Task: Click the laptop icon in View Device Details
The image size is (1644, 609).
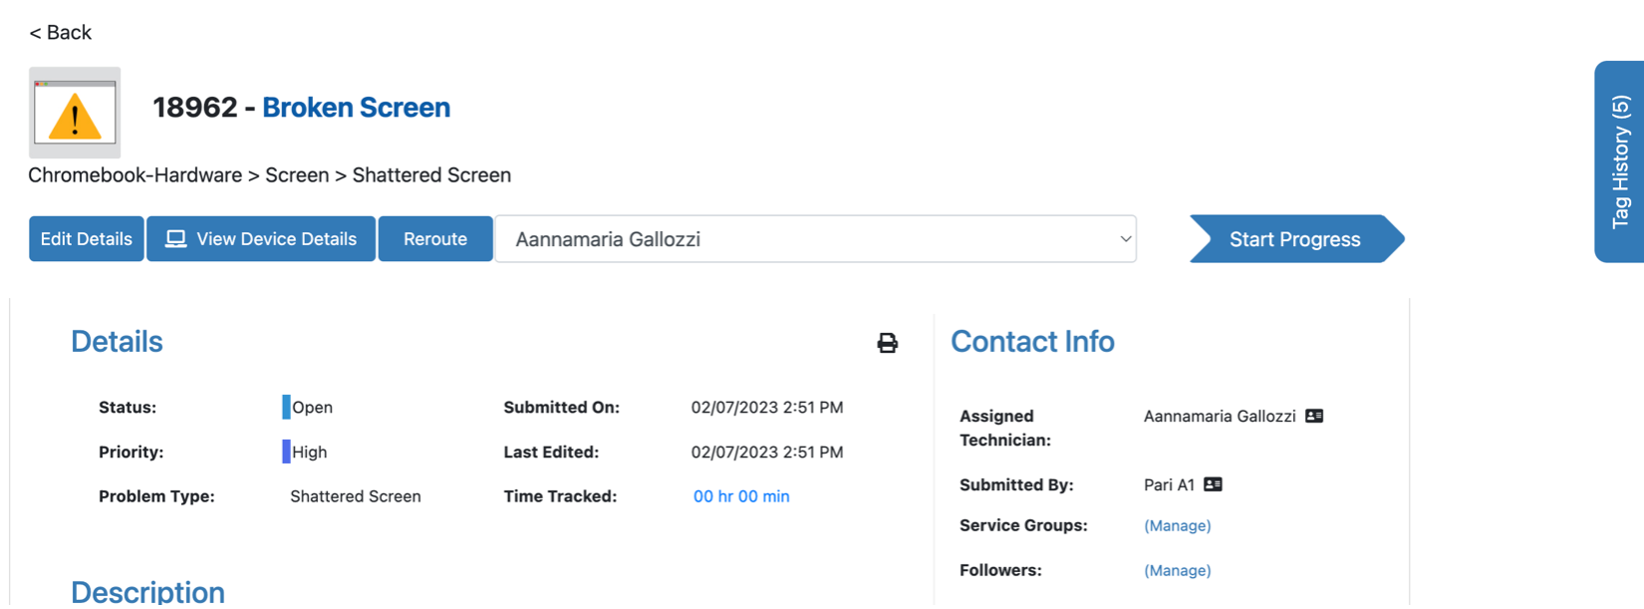Action: [176, 239]
